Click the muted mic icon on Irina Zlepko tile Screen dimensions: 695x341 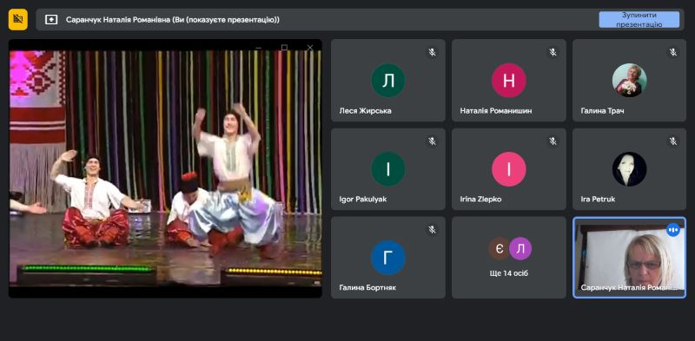[x=553, y=141]
